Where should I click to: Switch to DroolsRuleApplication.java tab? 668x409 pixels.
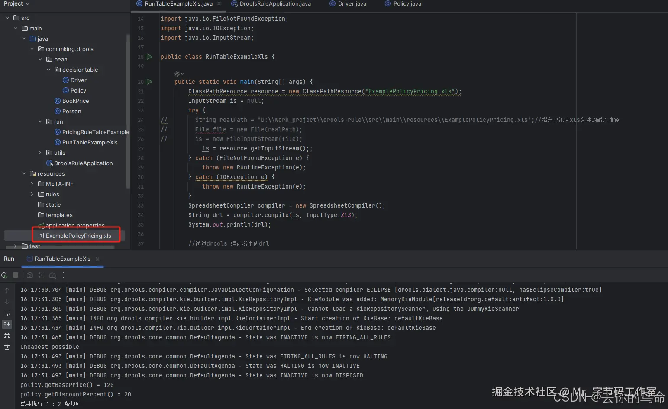pos(271,3)
